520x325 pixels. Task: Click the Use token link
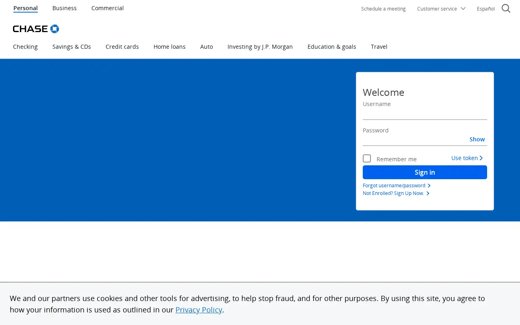(467, 158)
